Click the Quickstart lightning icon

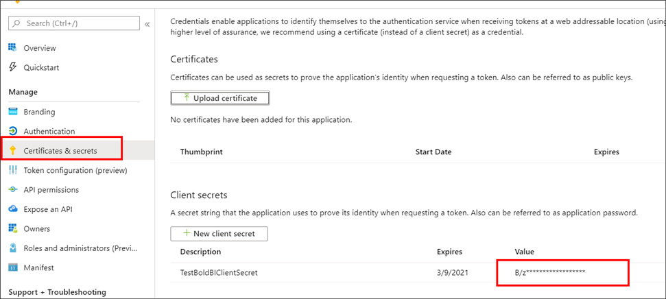12,67
